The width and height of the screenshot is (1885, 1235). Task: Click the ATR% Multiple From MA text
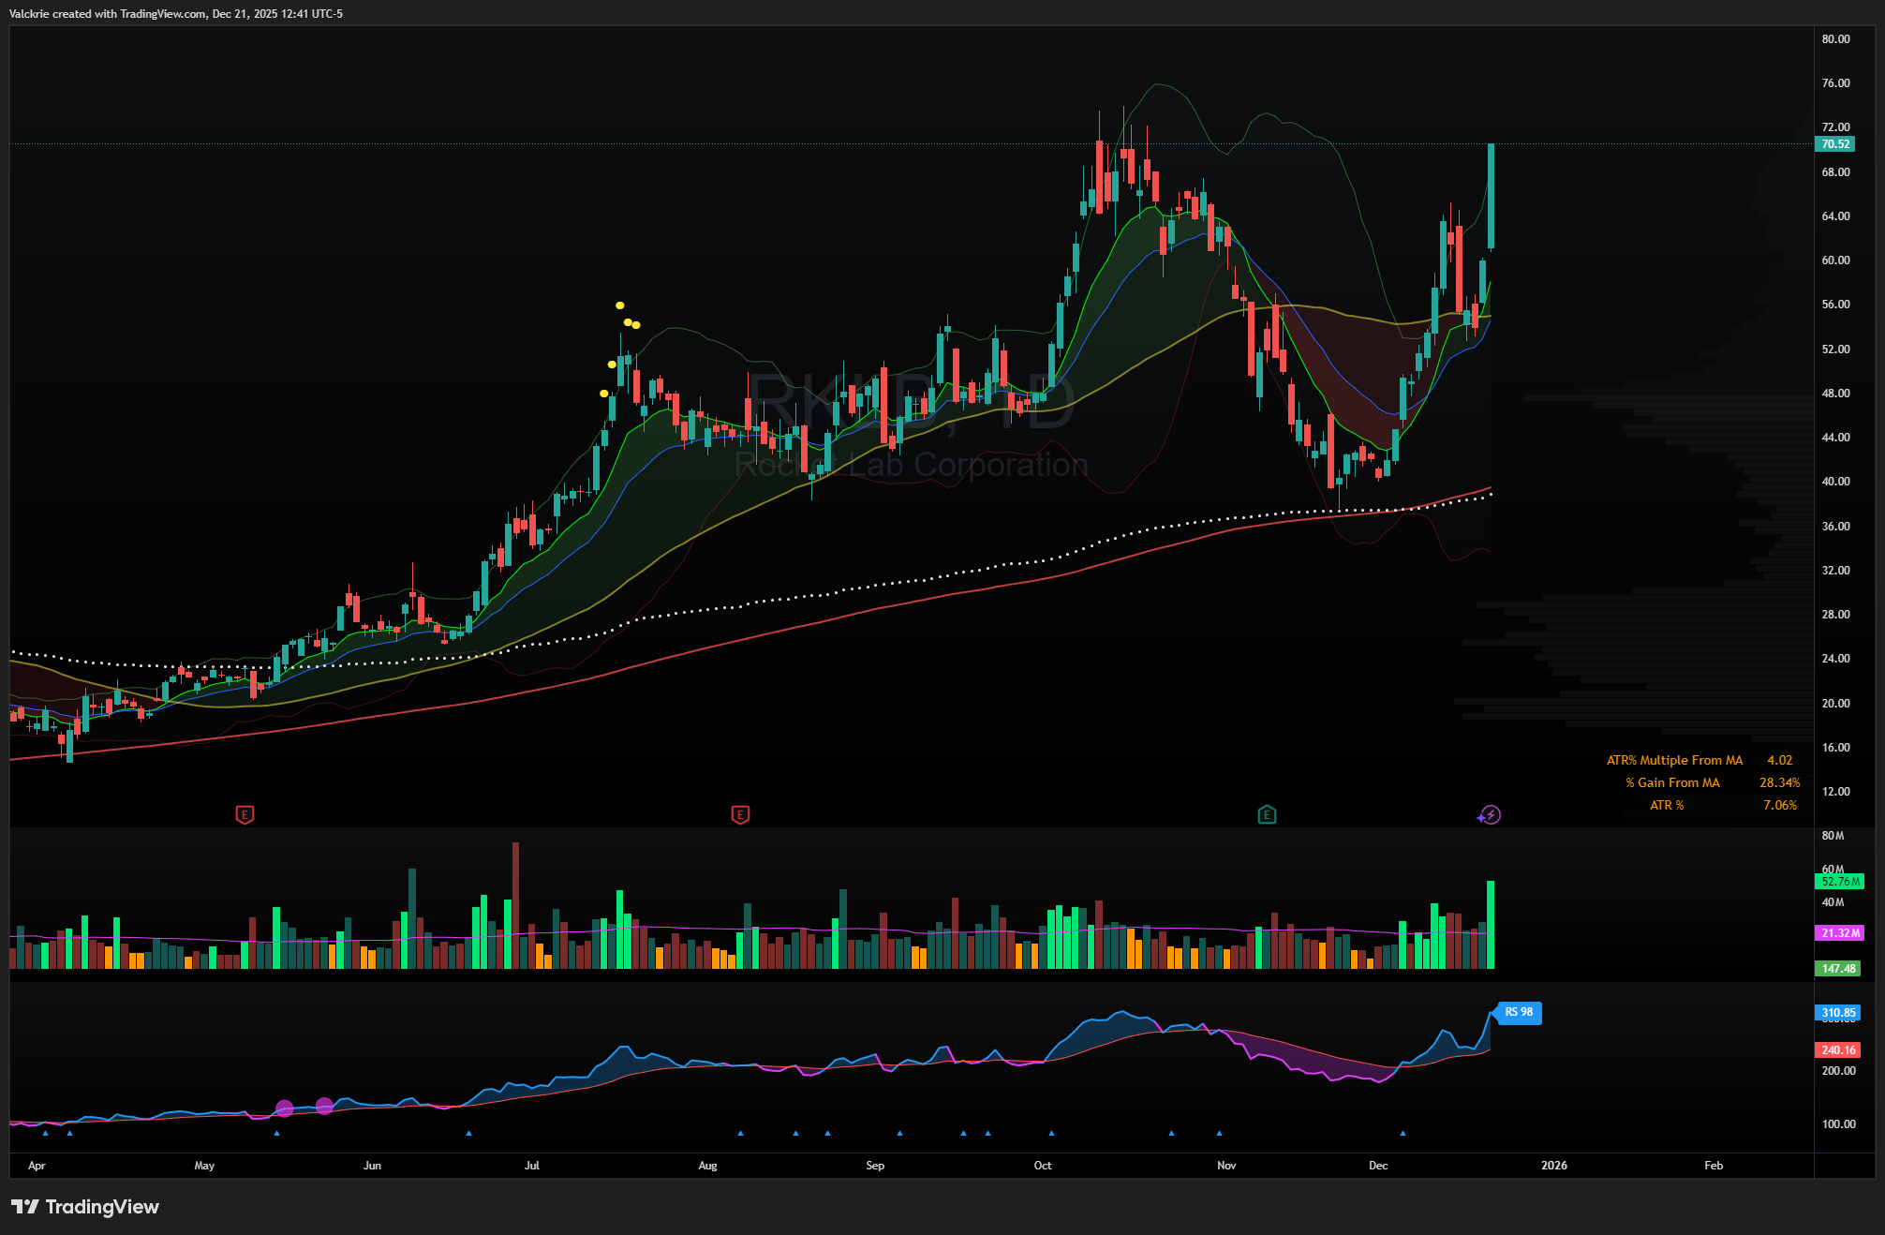[1674, 761]
